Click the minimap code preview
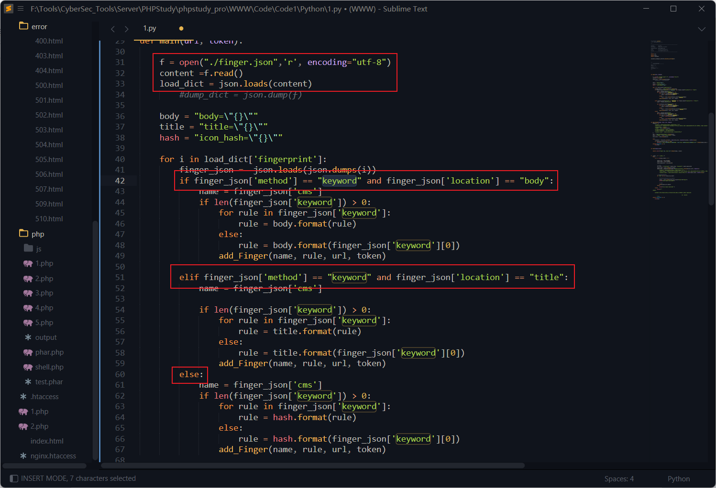 [678, 119]
